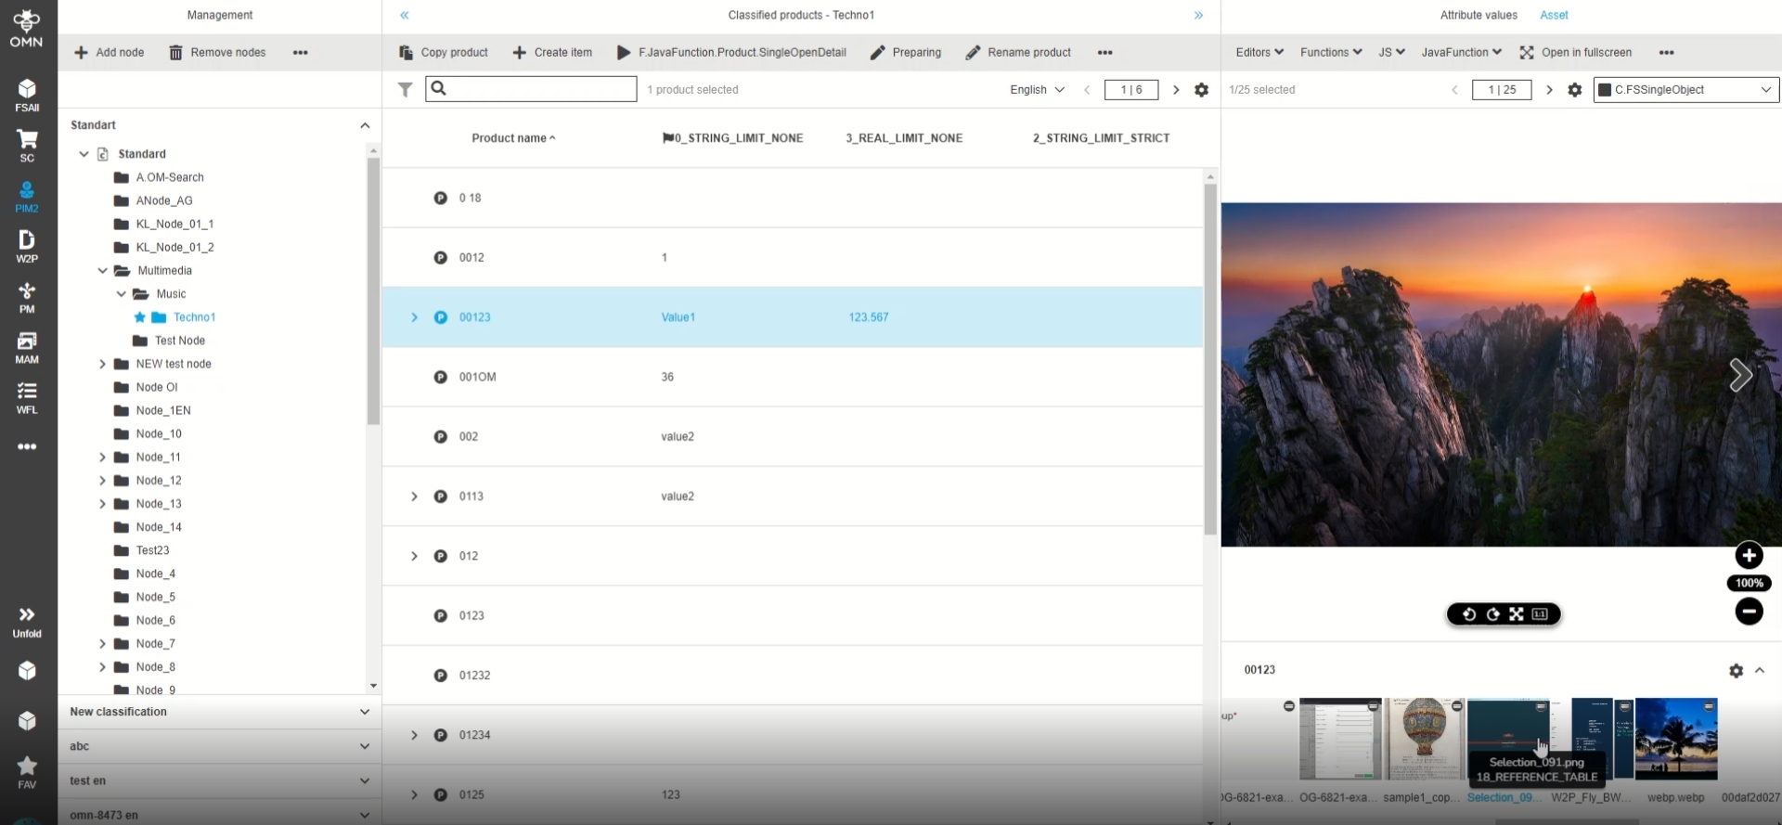
Task: Click Add node button
Action: [x=110, y=53]
